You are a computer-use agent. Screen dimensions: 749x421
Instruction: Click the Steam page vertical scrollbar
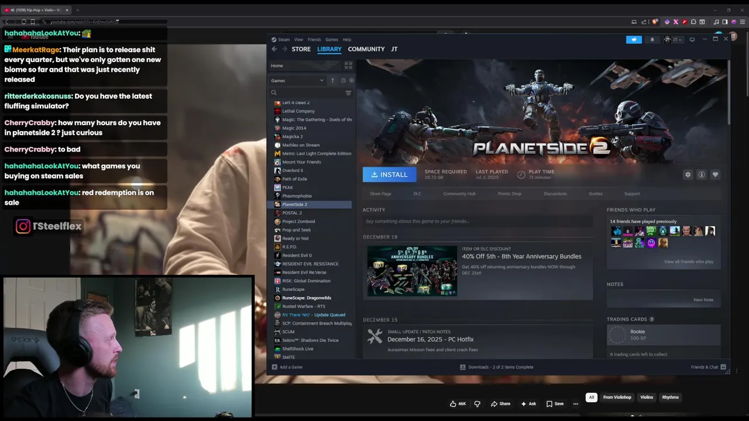coord(729,92)
